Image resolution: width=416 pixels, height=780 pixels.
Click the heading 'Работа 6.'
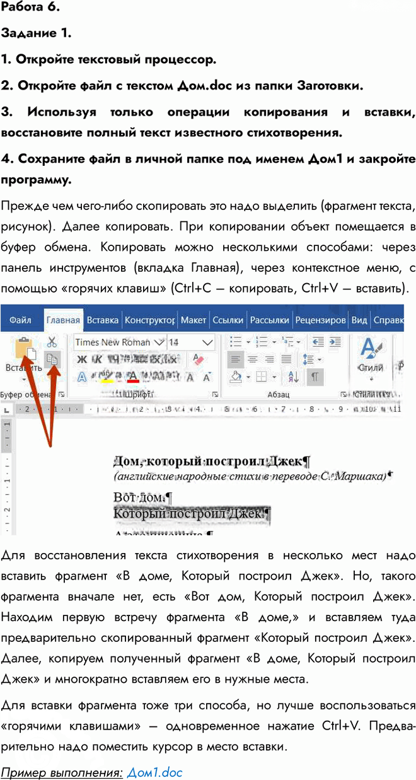pos(31,8)
